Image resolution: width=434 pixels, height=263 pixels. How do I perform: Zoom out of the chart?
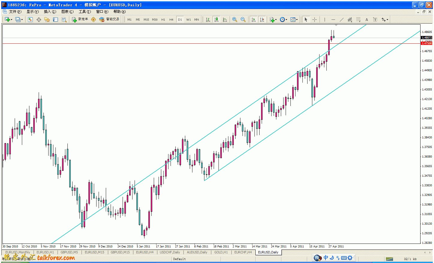243,19
